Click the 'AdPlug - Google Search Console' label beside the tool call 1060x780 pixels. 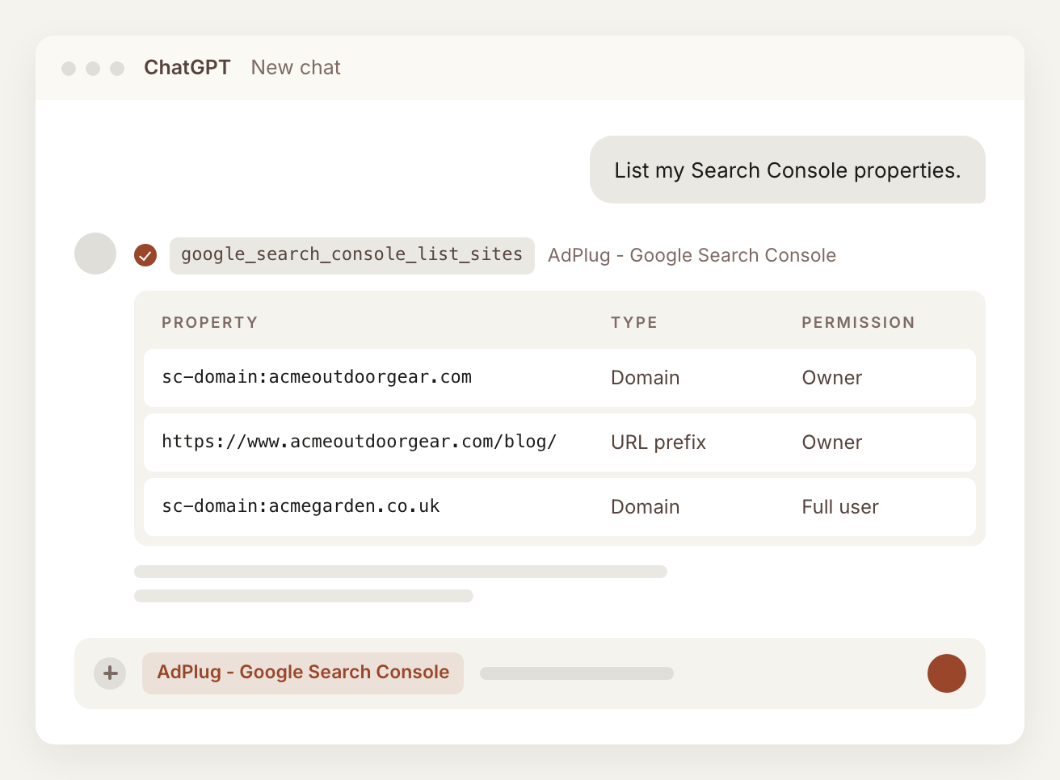tap(692, 255)
